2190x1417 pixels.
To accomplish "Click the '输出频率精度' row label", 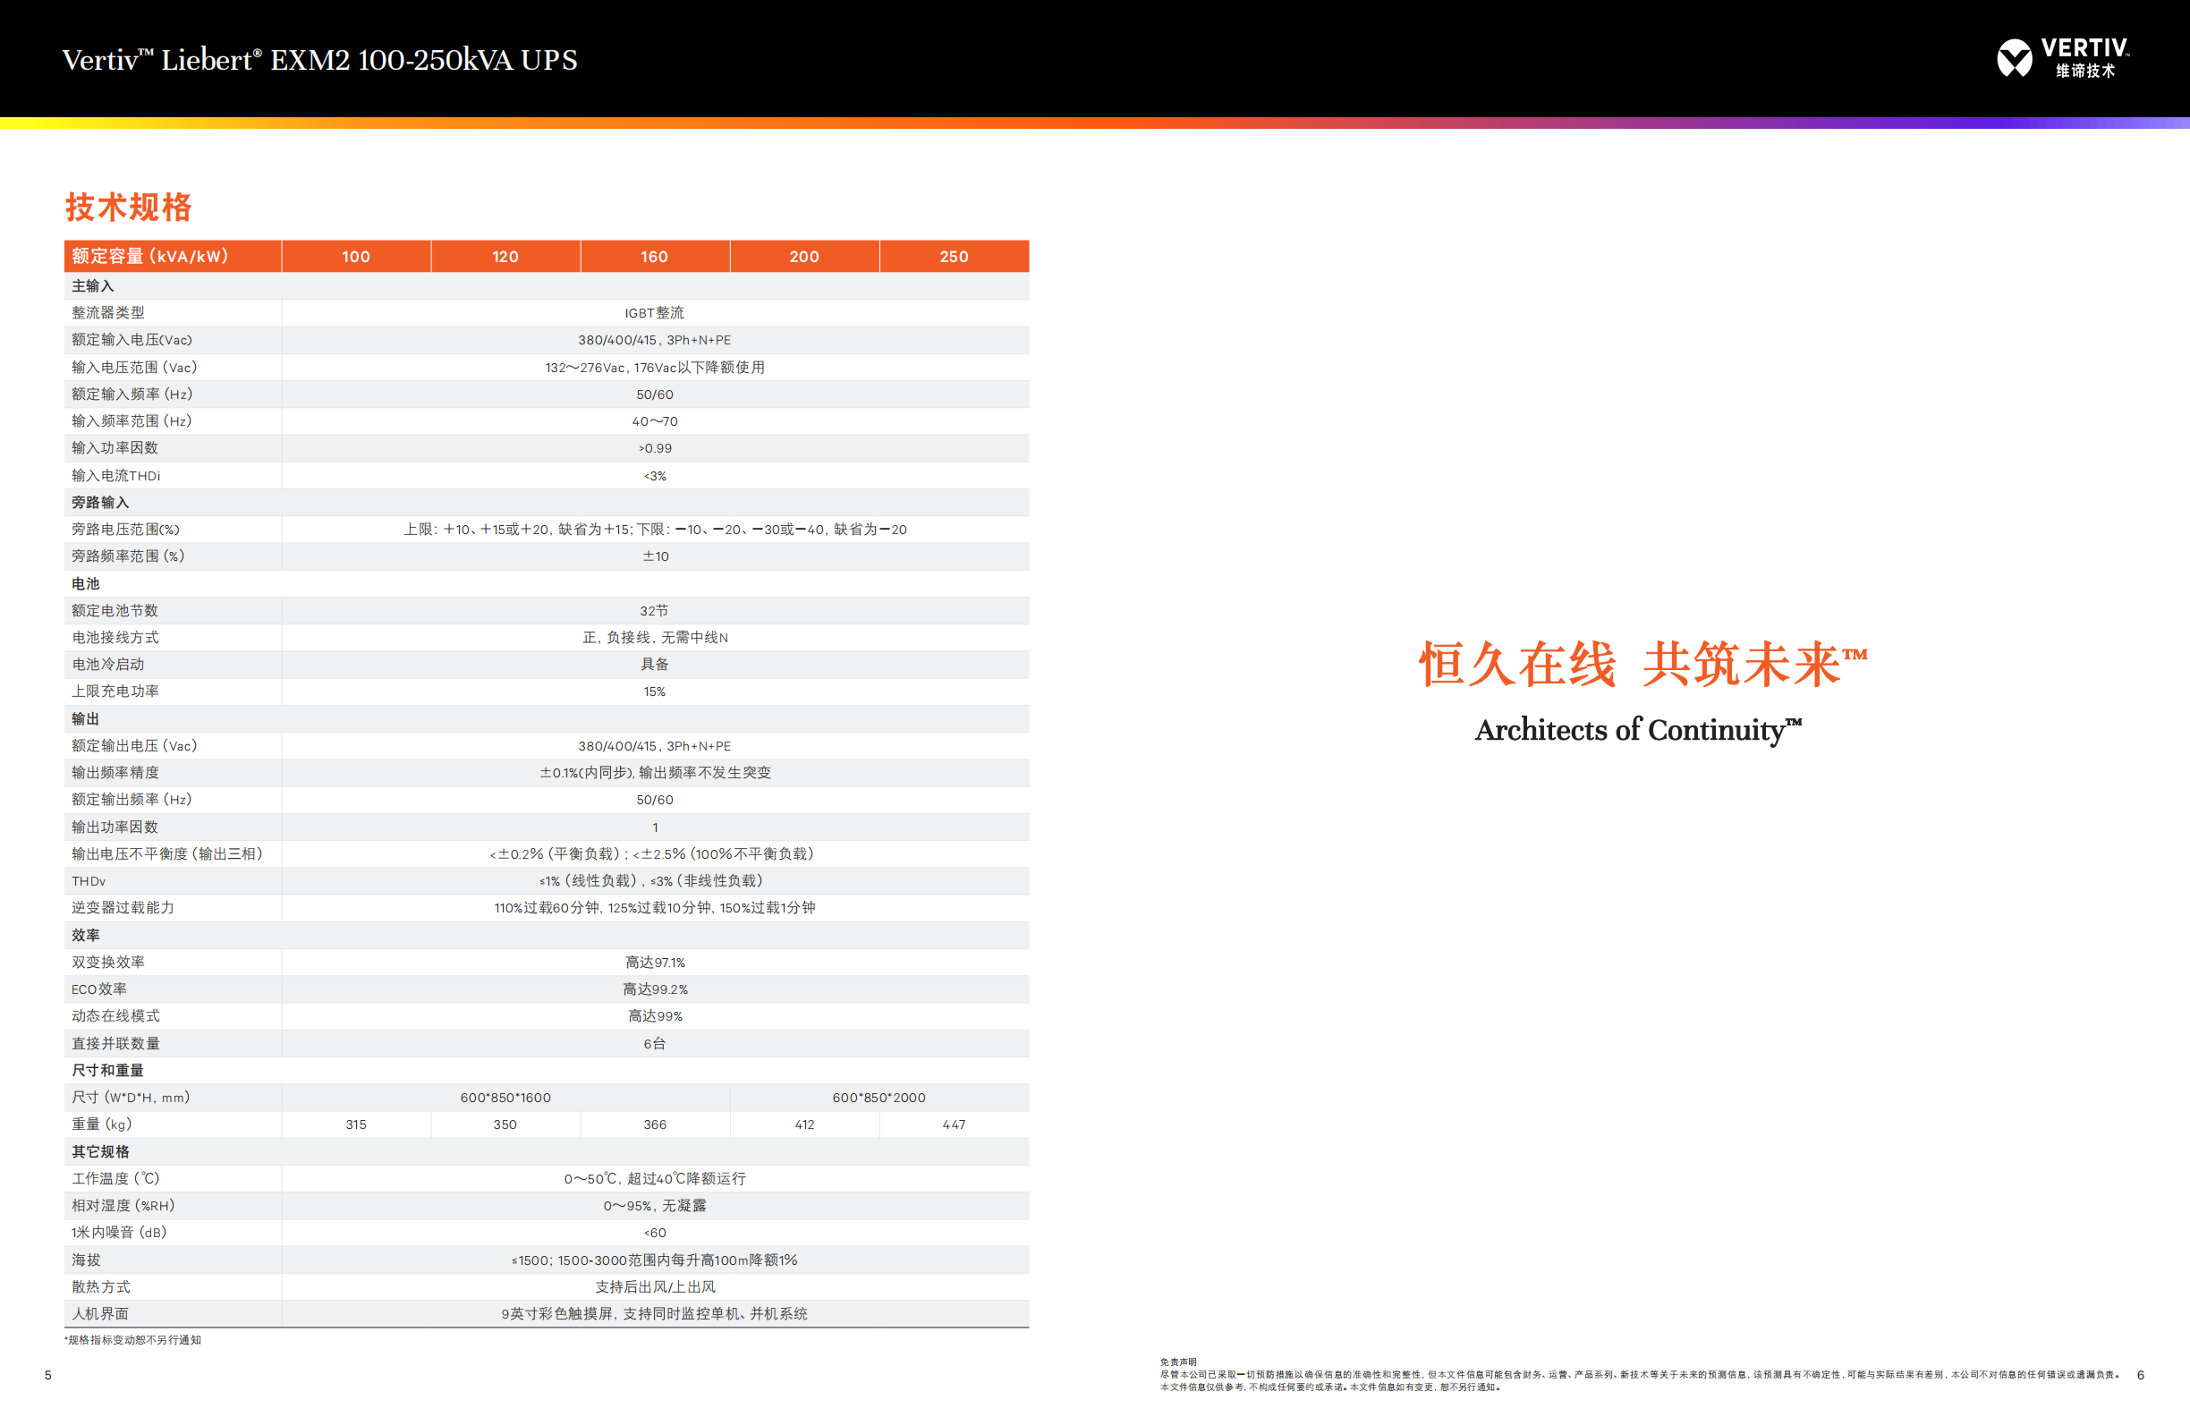I will click(x=115, y=772).
